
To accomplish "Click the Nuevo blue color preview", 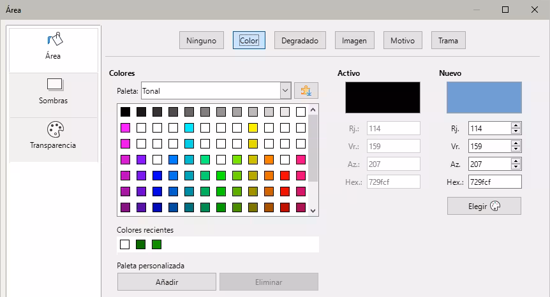I will pos(484,98).
